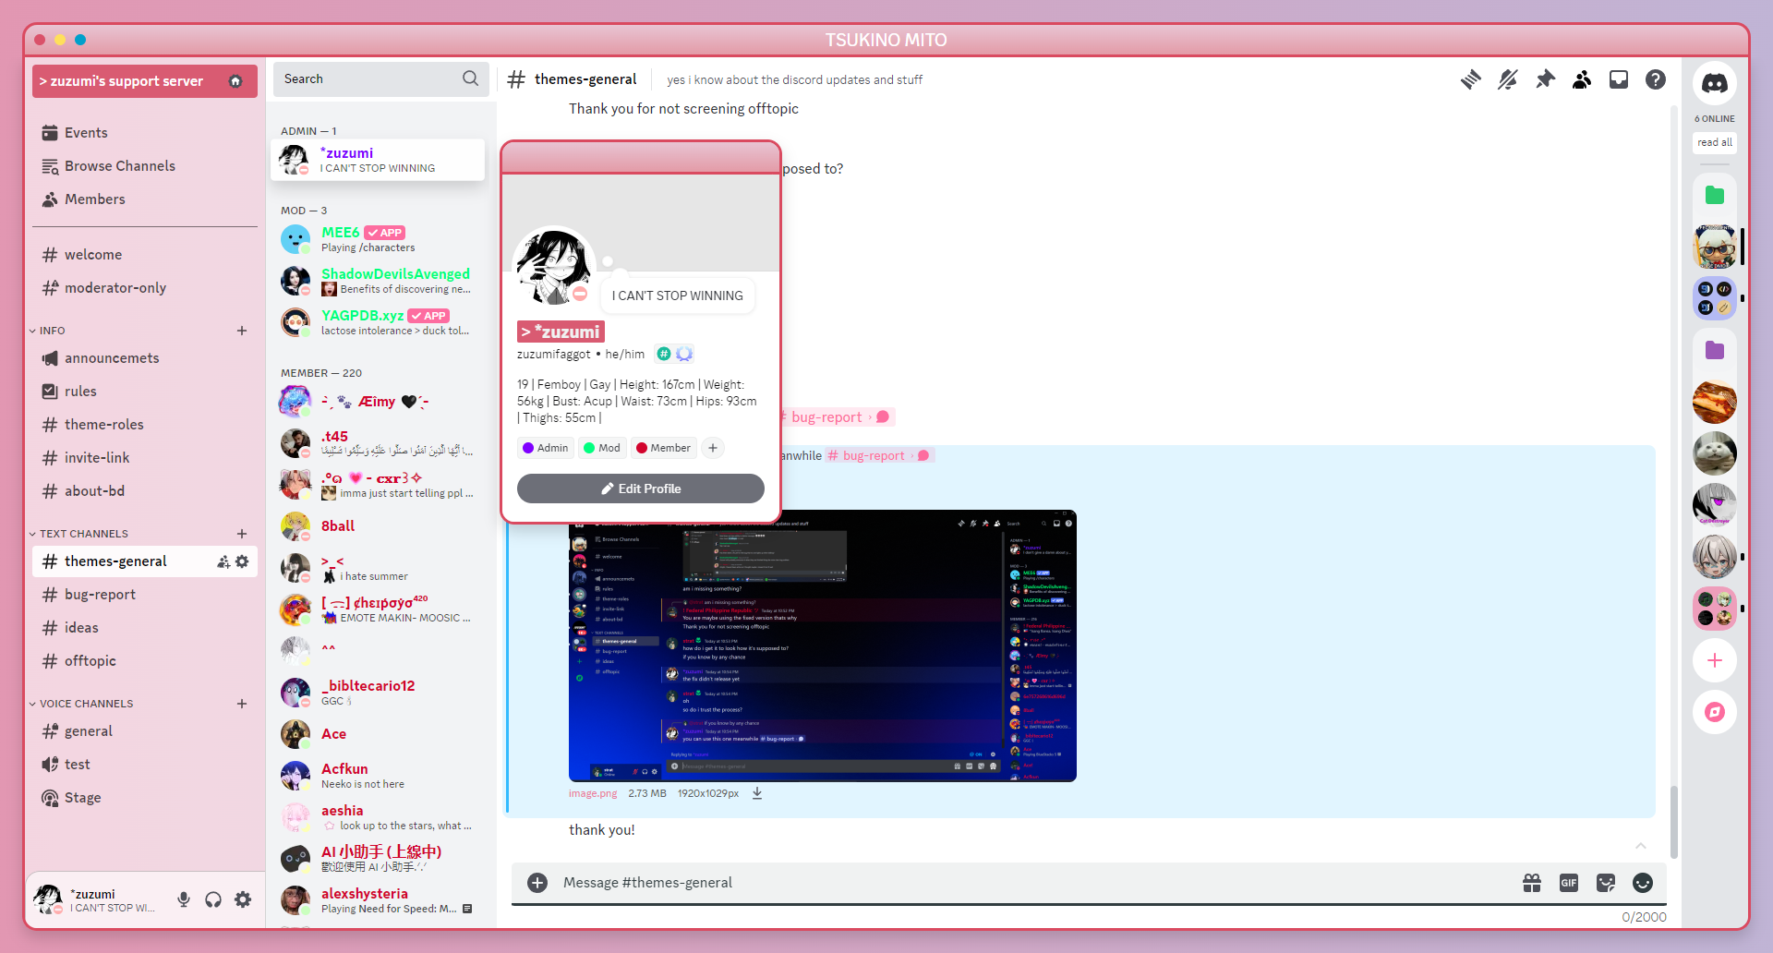Open Explore Discoverable Servers compass
Viewport: 1773px width, 953px height.
pos(1715,712)
